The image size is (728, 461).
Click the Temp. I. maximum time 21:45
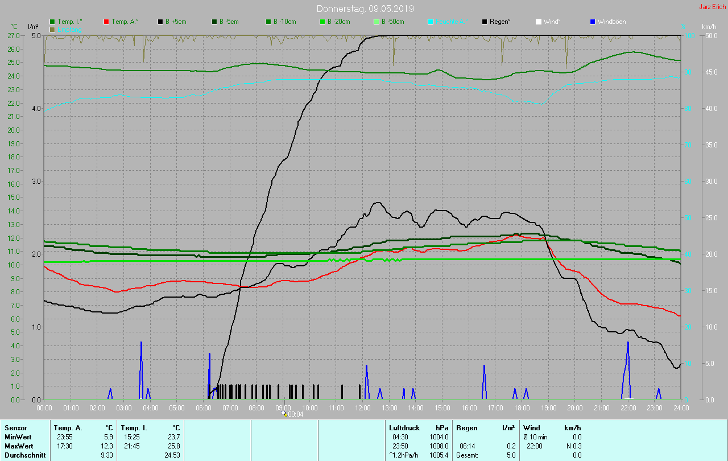pos(131,446)
